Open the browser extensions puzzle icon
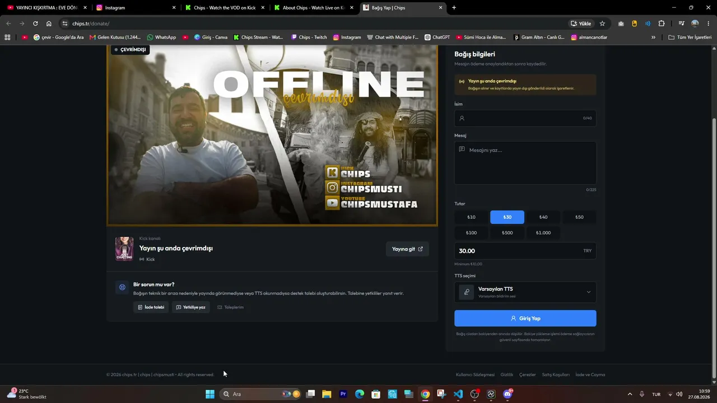 pos(662,24)
